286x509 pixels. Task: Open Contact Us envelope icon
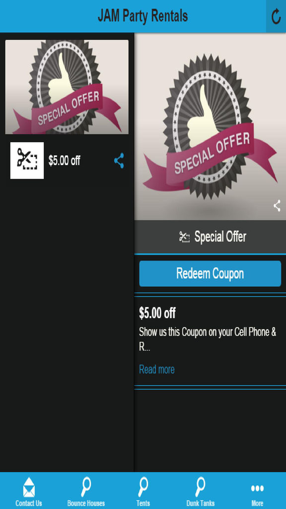coord(29,487)
